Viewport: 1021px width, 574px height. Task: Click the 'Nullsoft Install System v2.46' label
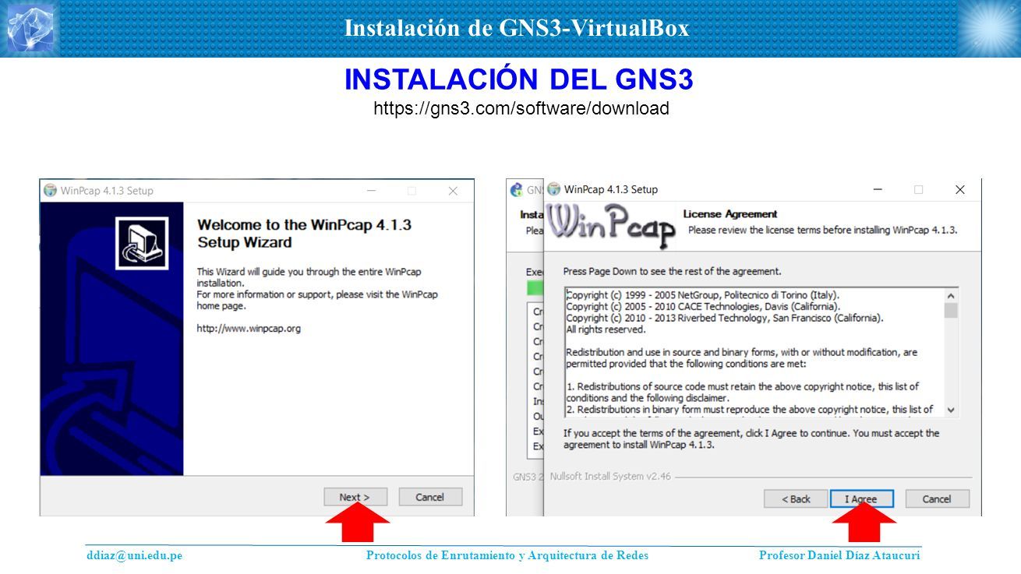(x=610, y=477)
